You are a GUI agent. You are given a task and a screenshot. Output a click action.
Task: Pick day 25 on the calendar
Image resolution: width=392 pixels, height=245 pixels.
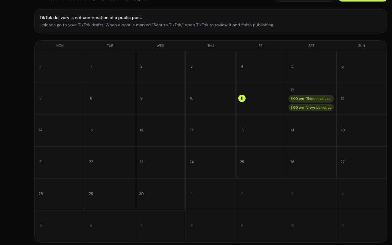(242, 162)
